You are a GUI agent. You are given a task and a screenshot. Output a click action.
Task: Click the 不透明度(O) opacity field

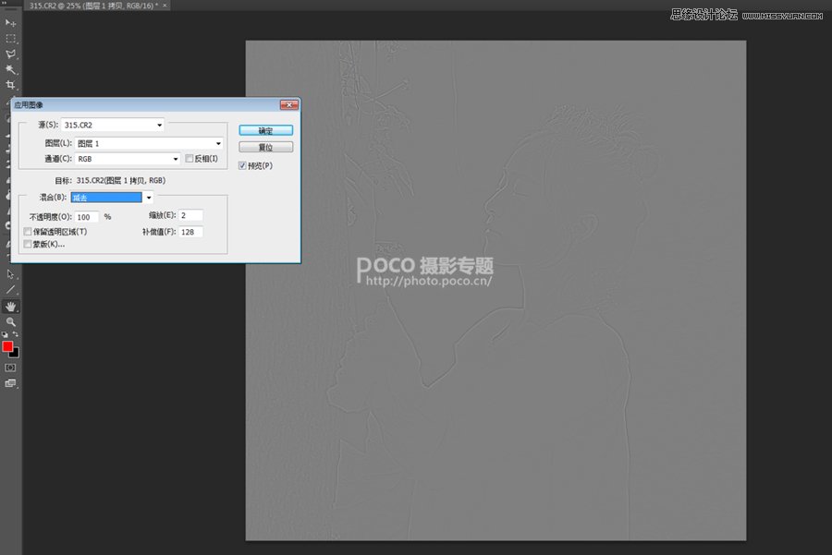[87, 217]
